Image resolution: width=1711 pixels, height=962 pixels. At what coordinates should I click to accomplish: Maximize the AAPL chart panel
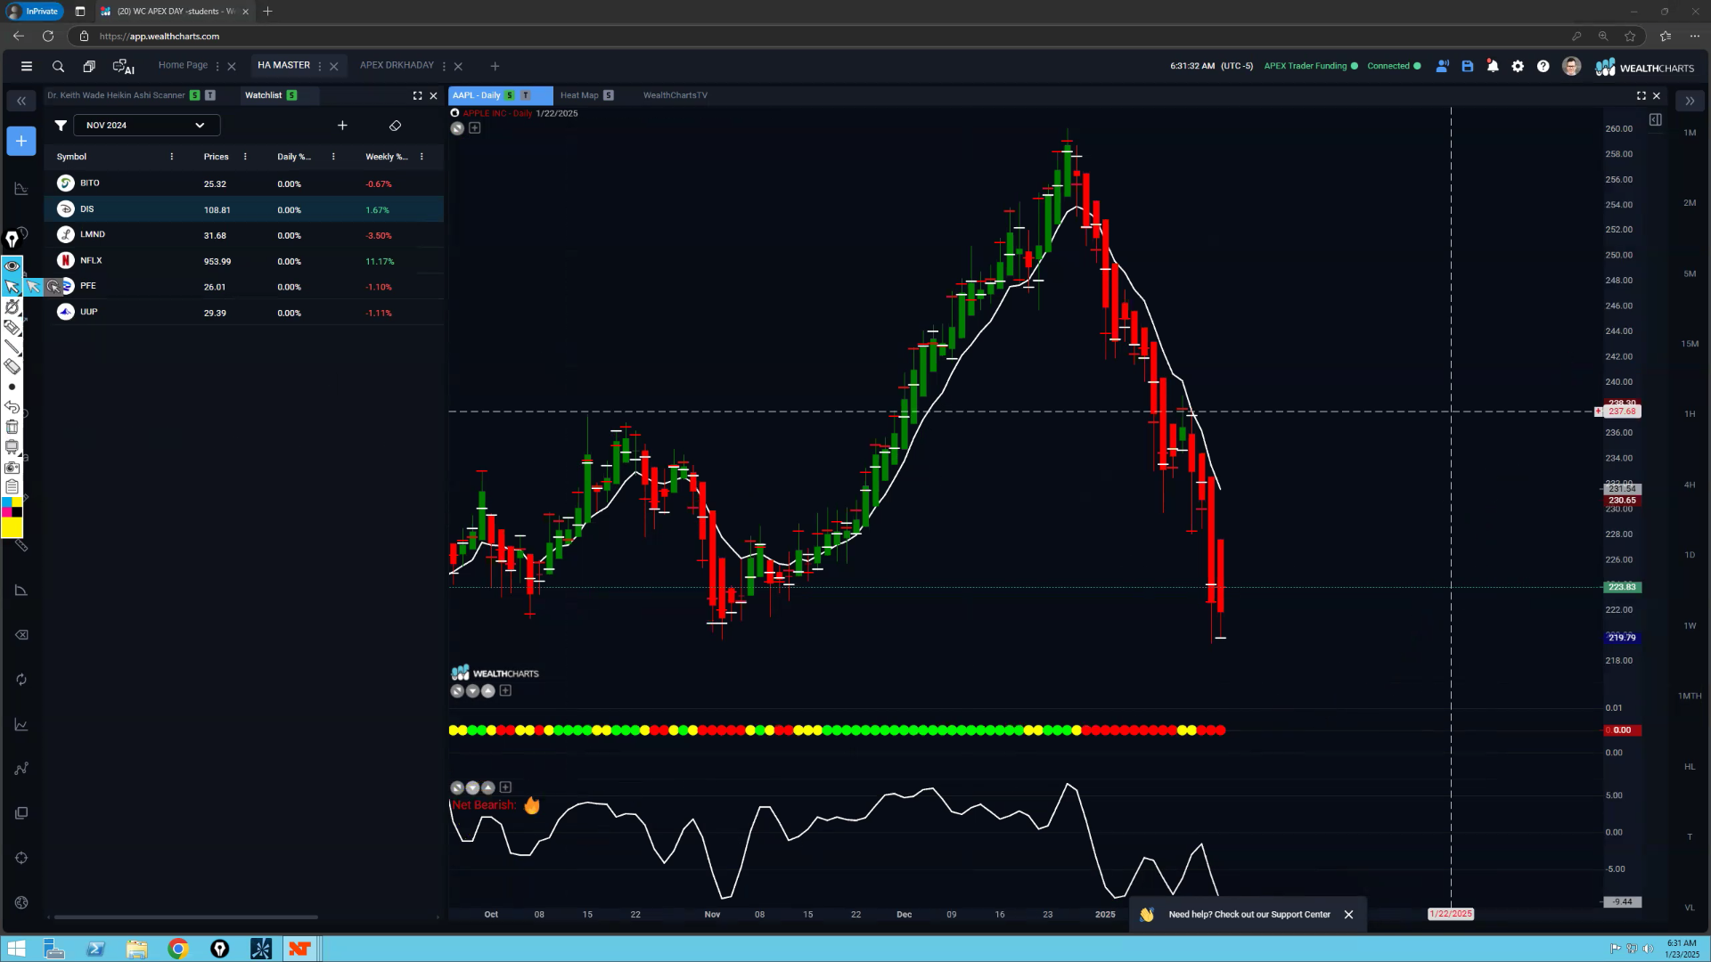pyautogui.click(x=1641, y=95)
